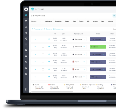Tick checkbox for order 274530

pyautogui.click(x=43, y=69)
